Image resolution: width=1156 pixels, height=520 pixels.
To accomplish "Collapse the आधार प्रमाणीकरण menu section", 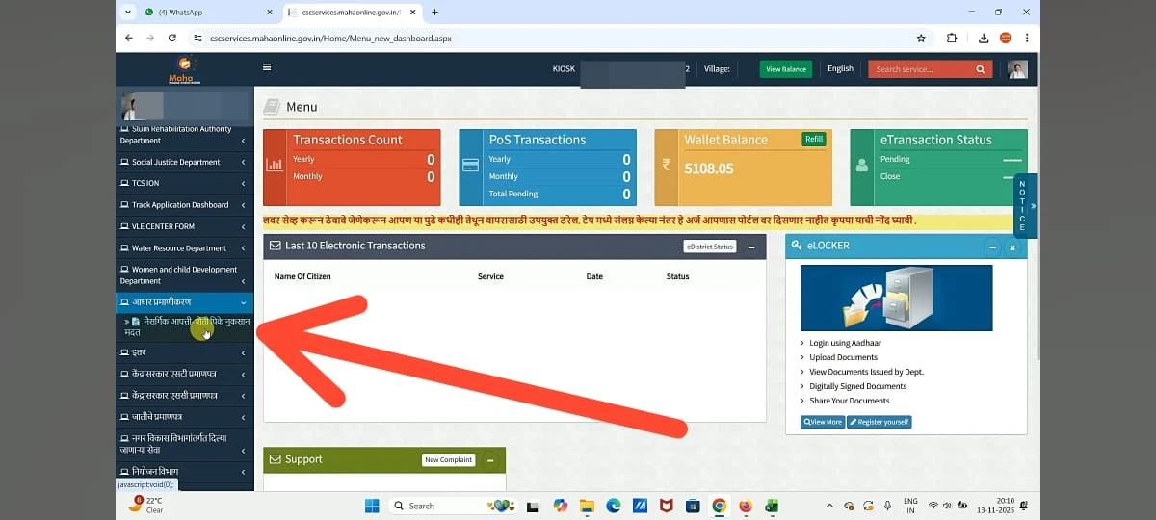I will (x=243, y=302).
